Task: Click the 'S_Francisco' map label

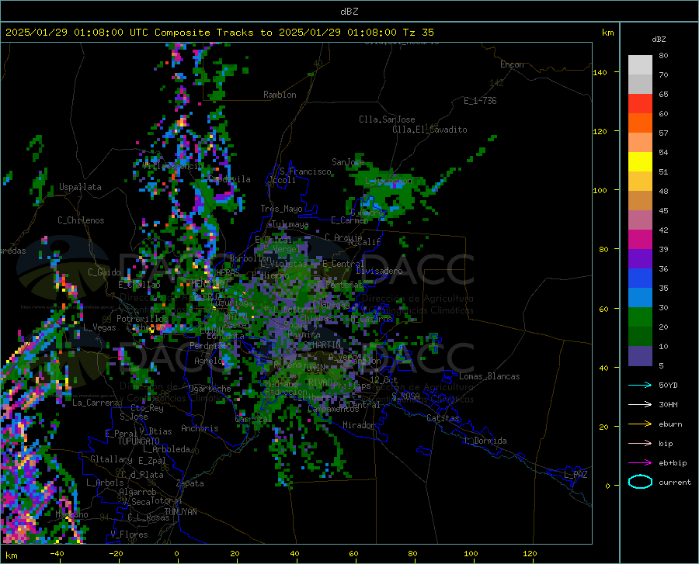Action: [305, 171]
